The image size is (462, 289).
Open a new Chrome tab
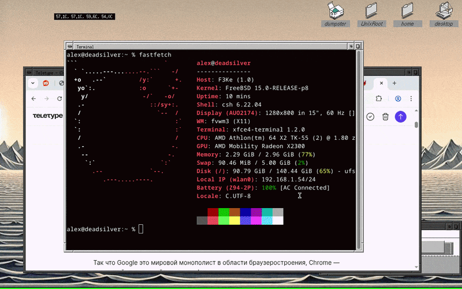[x=394, y=83]
